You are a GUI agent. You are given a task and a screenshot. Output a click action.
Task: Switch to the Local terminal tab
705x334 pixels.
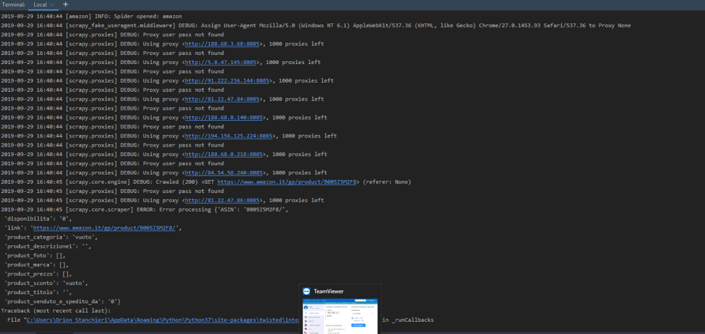[x=40, y=5]
